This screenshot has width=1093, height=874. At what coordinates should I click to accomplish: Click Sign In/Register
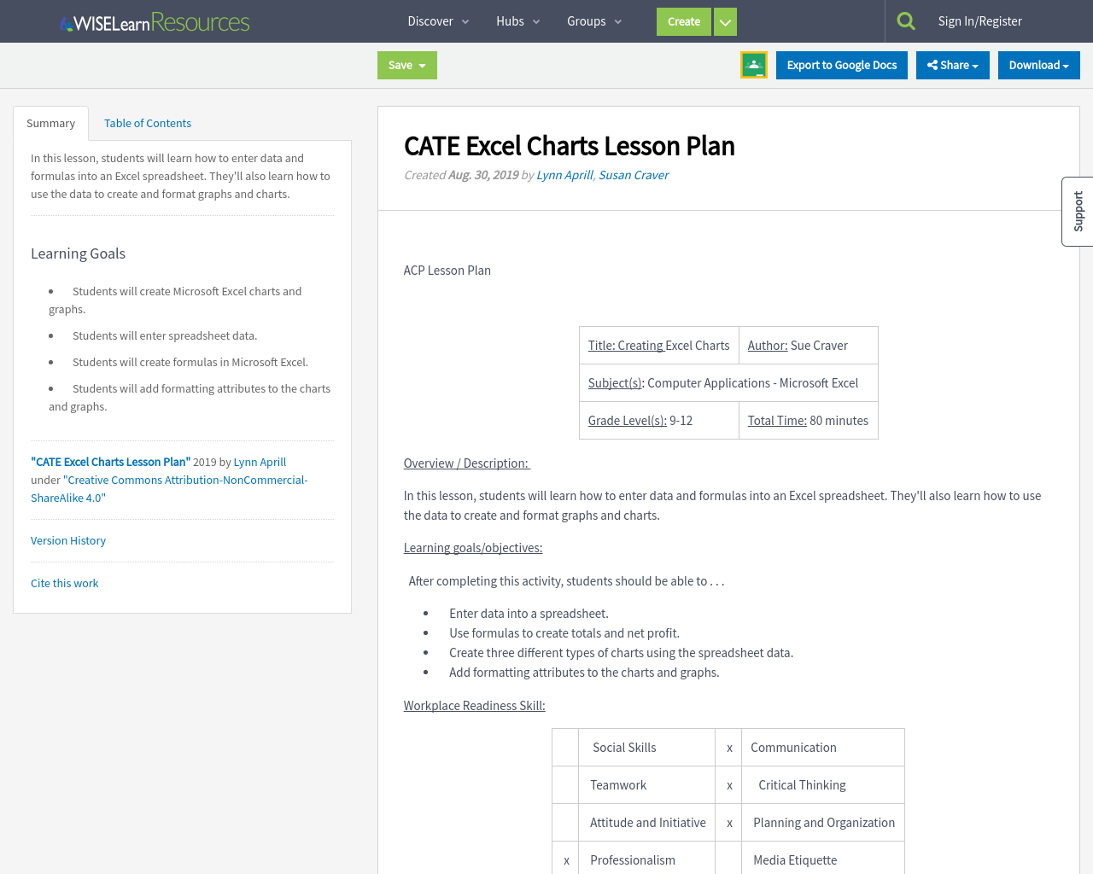pos(979,20)
